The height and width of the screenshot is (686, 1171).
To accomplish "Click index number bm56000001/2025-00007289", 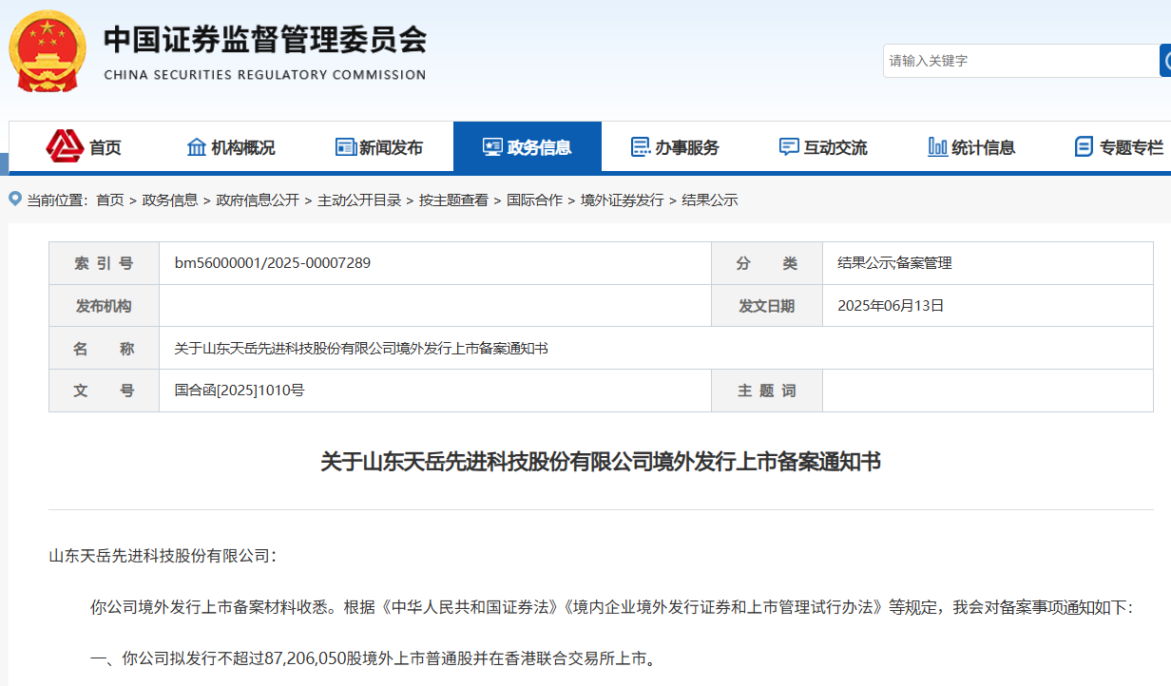I will click(273, 263).
